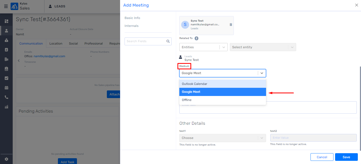Click the Leads link on Sync Test card
The height and width of the screenshot is (164, 361).
[194, 28]
